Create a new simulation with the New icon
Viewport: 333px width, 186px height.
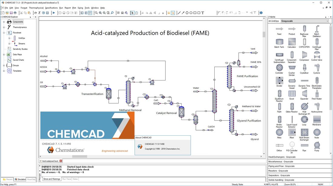pyautogui.click(x=3, y=13)
